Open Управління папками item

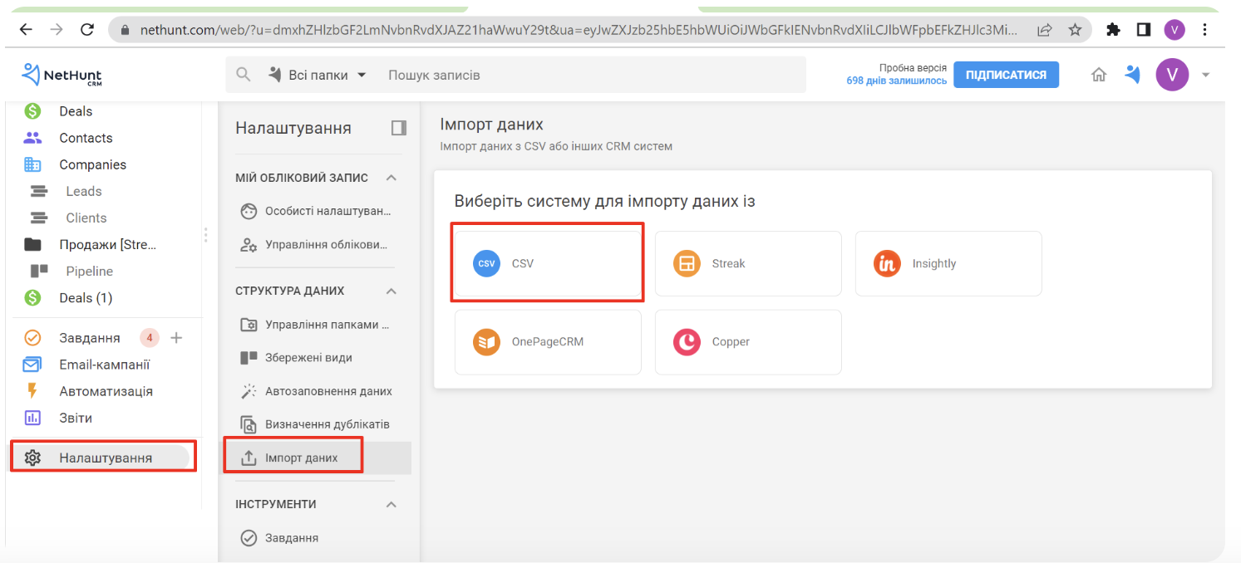coord(316,325)
